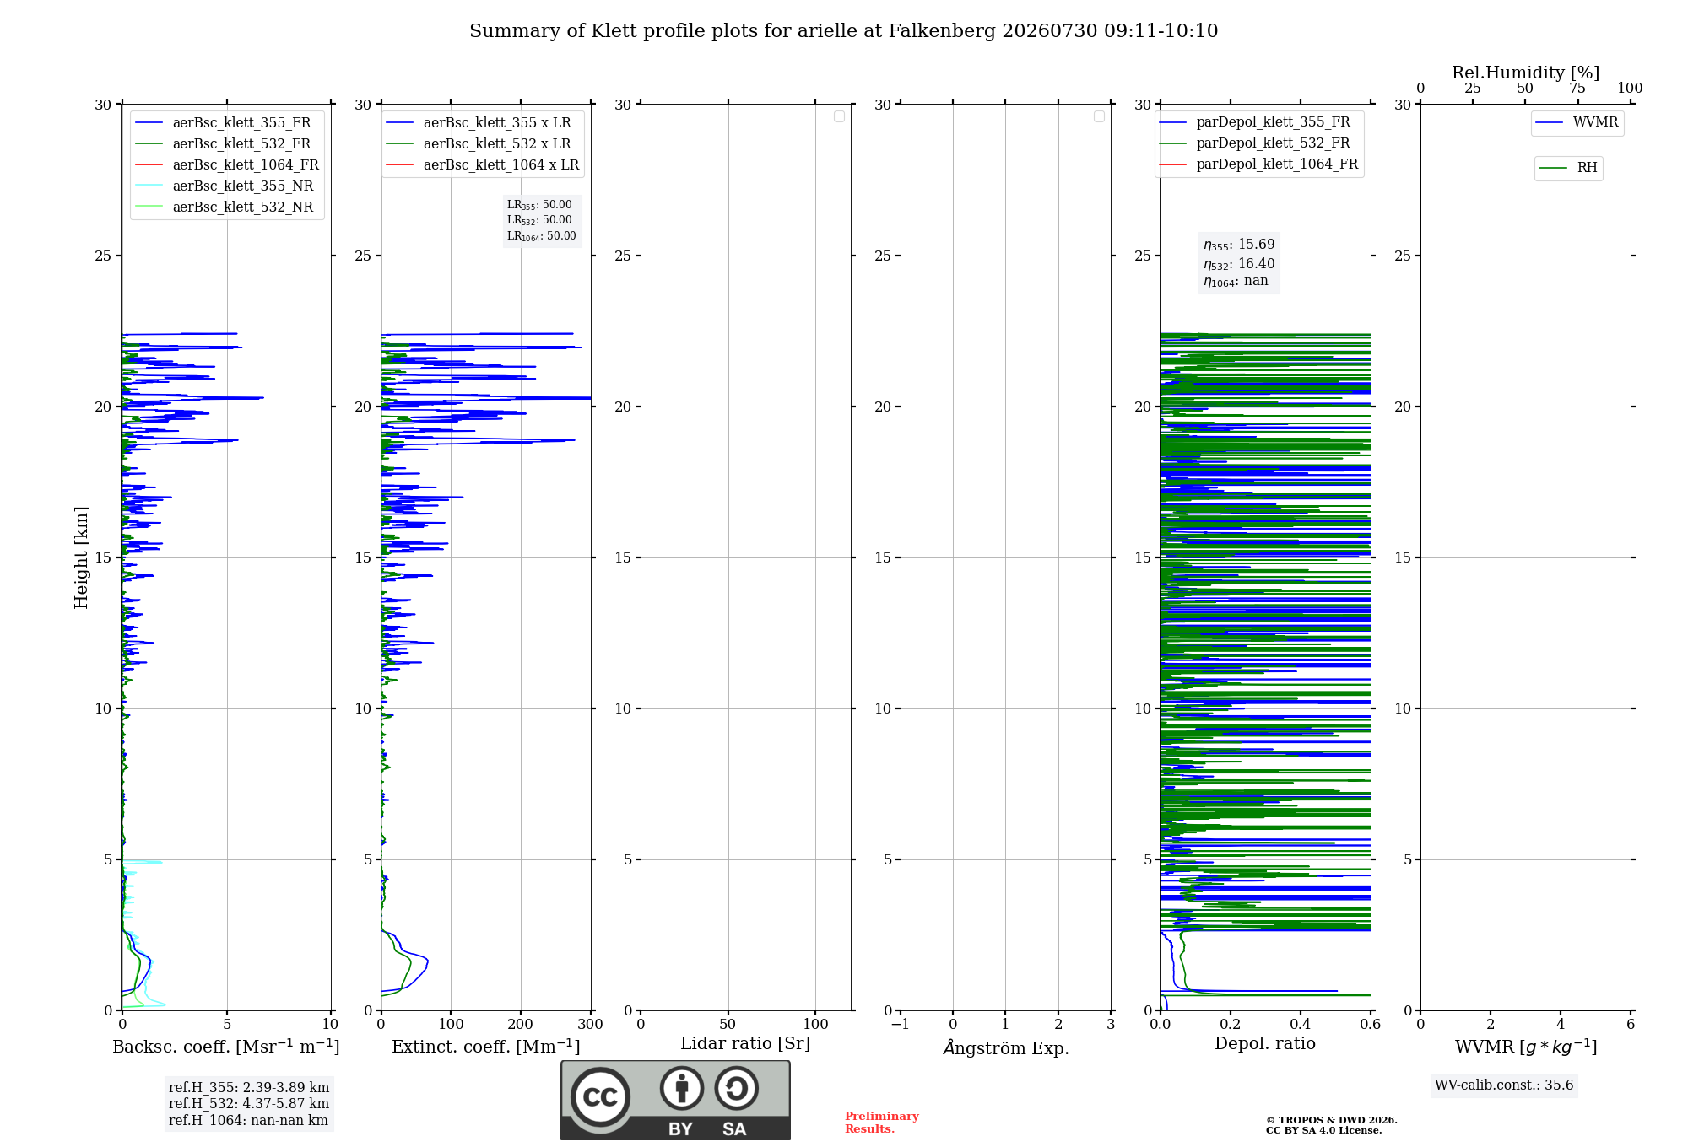The width and height of the screenshot is (1688, 1147).
Task: Click the SA share-alike circular arrow icon
Action: [736, 1088]
